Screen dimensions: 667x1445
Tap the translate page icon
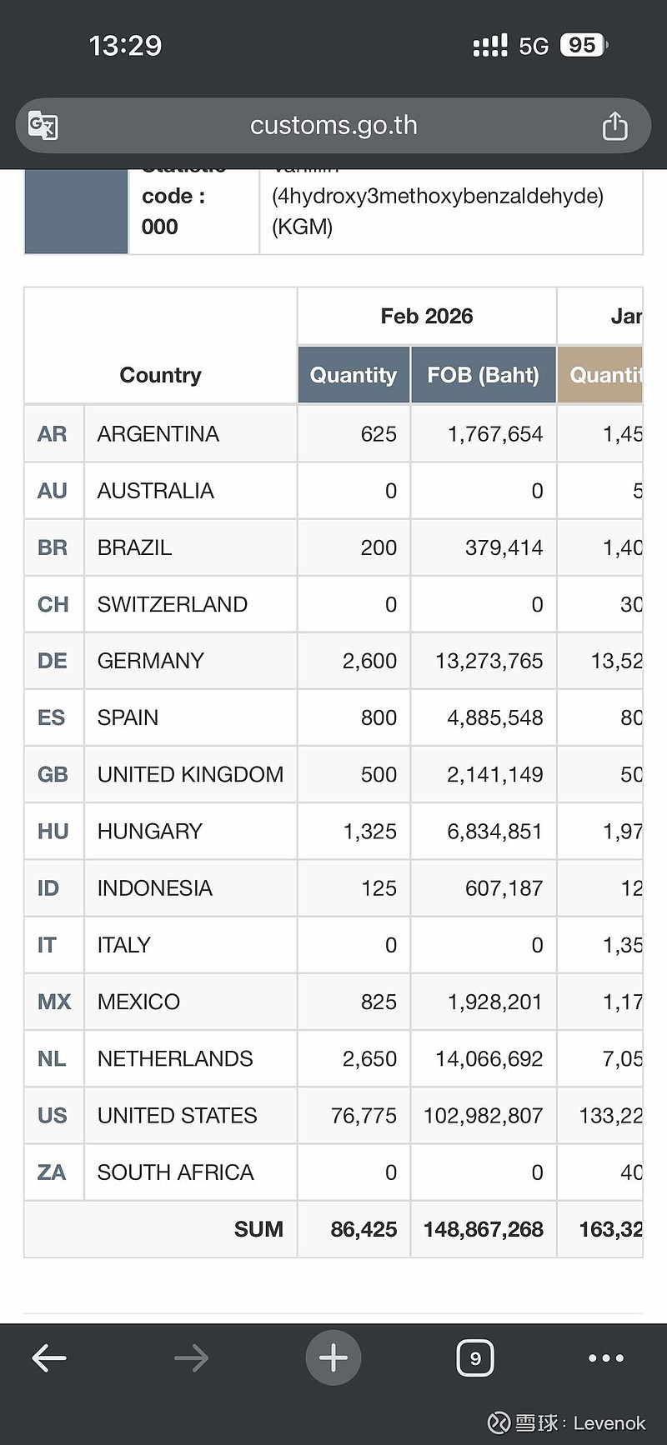pos(43,126)
